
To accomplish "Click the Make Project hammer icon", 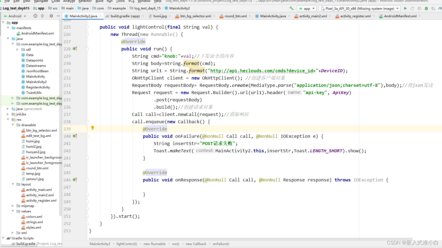I will 291,8.
